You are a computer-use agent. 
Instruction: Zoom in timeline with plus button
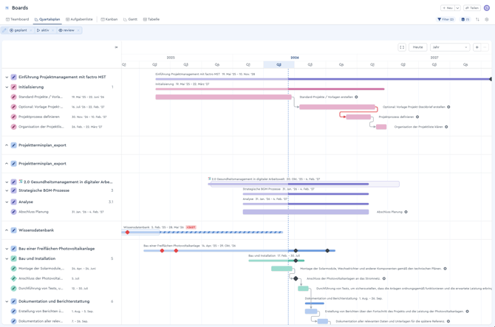point(477,47)
